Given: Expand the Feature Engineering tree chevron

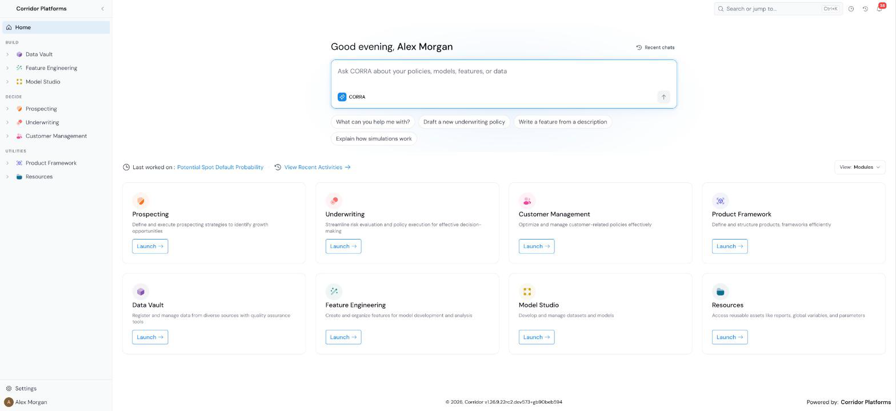Looking at the screenshot, I should [x=7, y=68].
